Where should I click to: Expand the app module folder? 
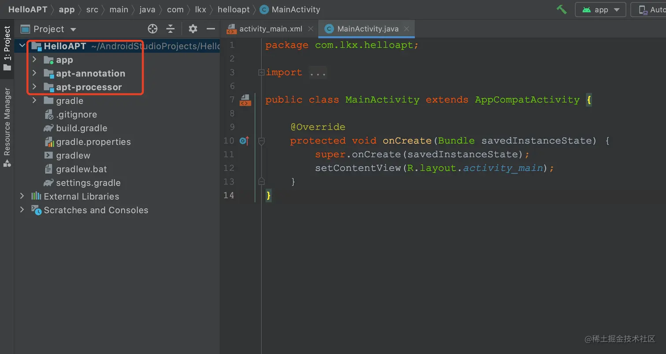coord(34,60)
